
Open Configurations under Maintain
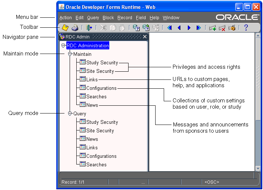(x=101, y=88)
